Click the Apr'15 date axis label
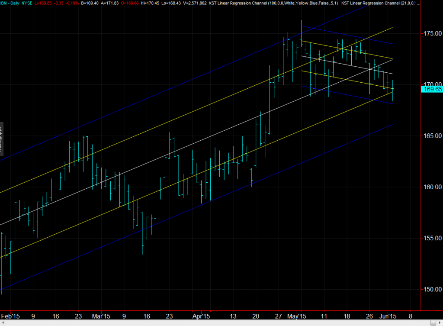The width and height of the screenshot is (443, 326). click(201, 316)
